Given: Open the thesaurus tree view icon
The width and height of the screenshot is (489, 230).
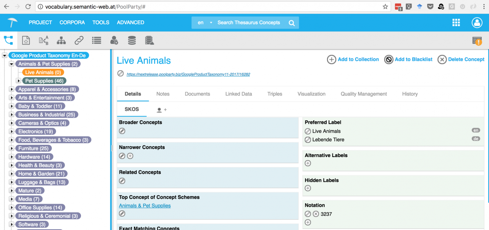Looking at the screenshot, I should [x=8, y=40].
